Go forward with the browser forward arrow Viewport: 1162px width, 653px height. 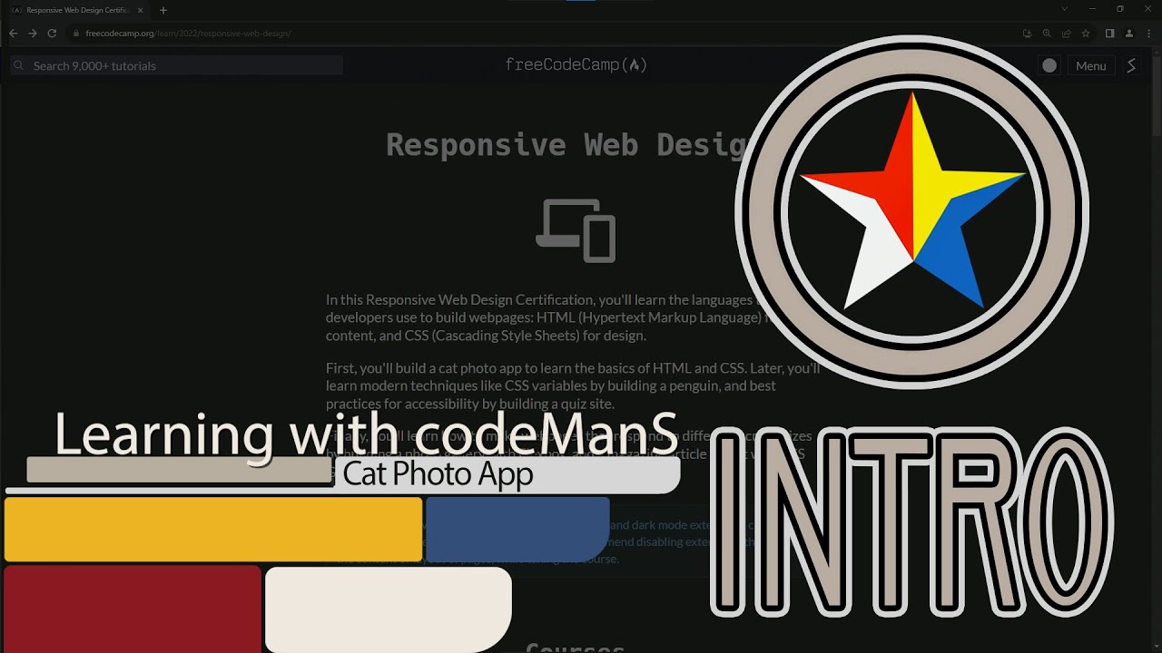tap(32, 34)
